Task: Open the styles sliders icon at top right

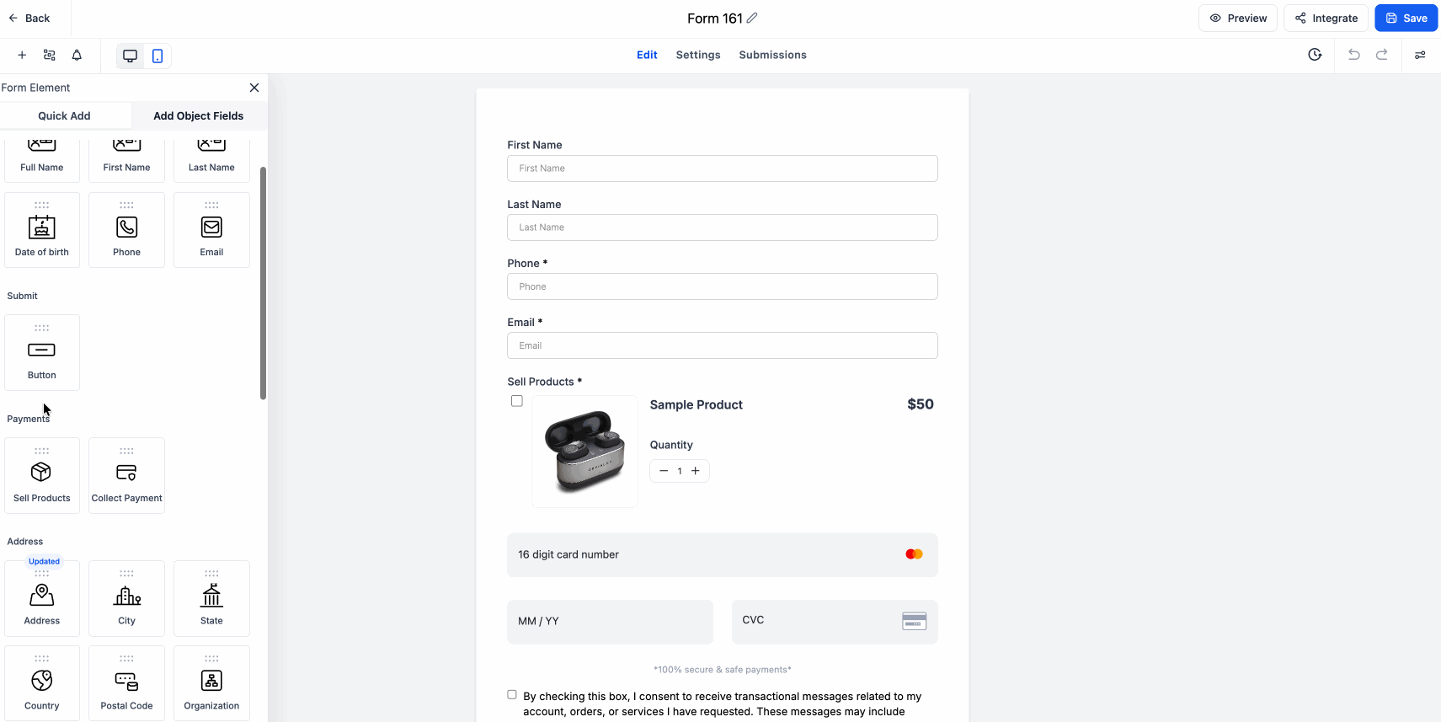Action: (1420, 55)
